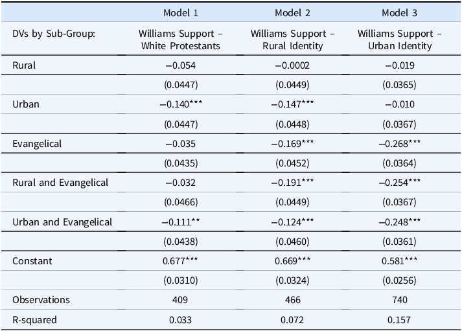Click the Model 3 column header
The image size is (462, 331).
pyautogui.click(x=399, y=13)
